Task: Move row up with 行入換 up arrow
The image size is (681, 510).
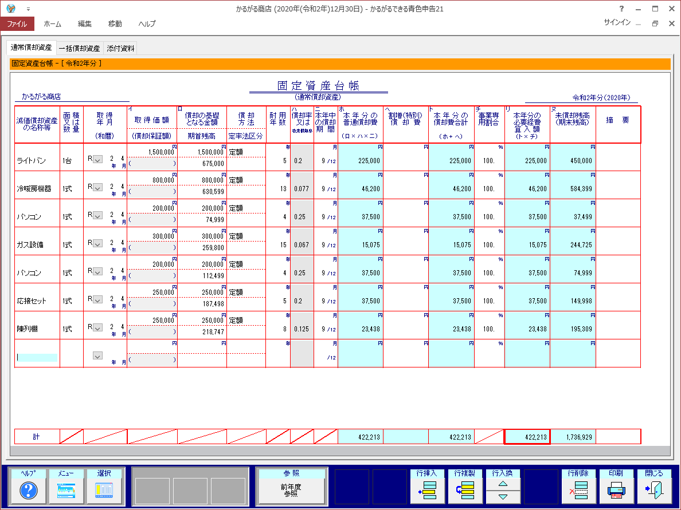Action: pyautogui.click(x=503, y=484)
